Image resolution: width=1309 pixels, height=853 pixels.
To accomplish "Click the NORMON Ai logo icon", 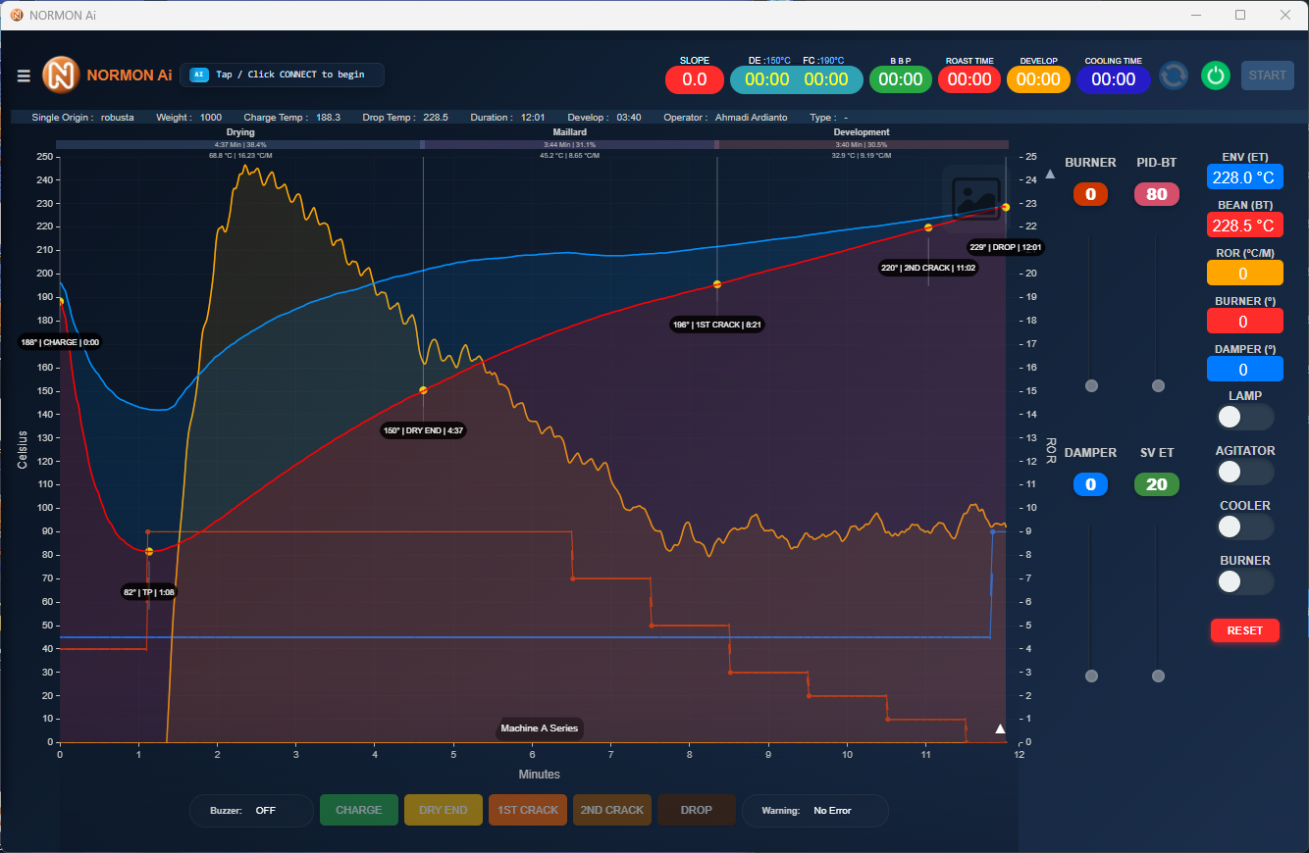I will (x=61, y=75).
